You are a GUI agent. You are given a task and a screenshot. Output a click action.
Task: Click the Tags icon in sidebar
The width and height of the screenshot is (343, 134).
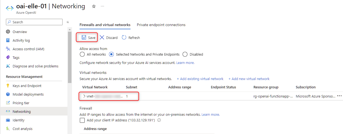(8, 57)
